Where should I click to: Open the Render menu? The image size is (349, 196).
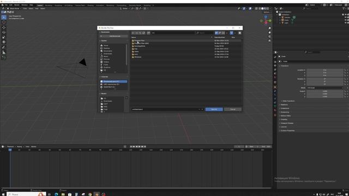tap(17, 5)
